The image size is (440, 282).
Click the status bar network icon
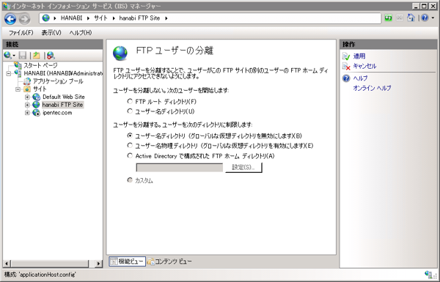(428, 274)
